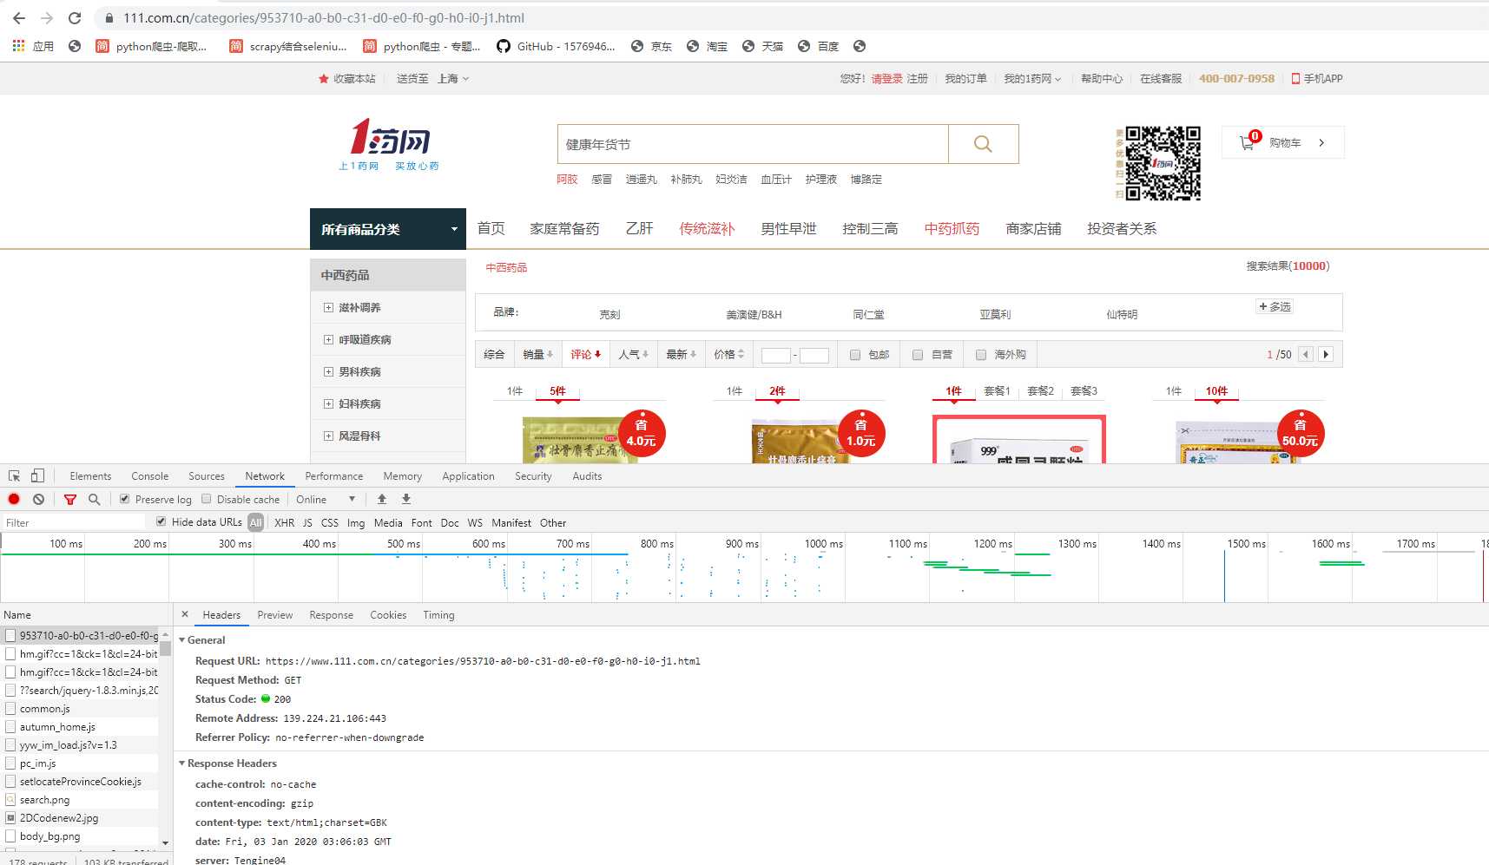Switch to the Elements tab
The width and height of the screenshot is (1489, 865).
[90, 475]
